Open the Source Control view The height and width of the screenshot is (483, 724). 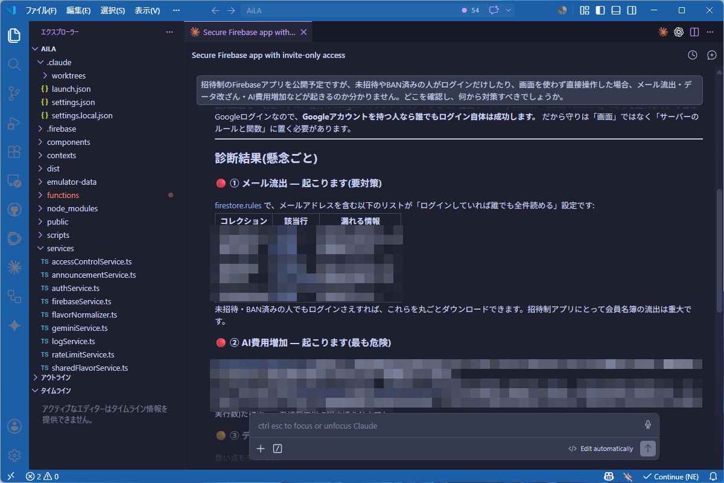[14, 94]
